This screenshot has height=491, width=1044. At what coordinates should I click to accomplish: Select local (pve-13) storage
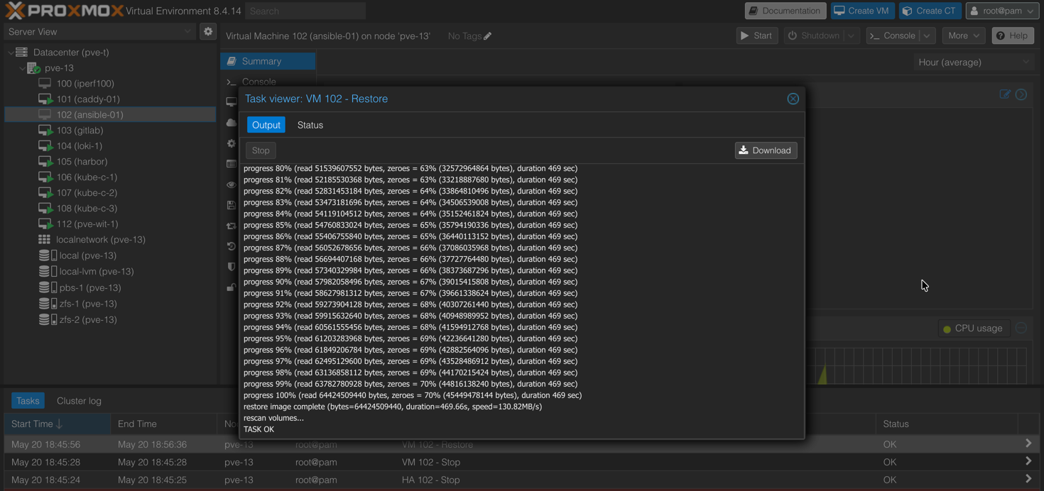pos(87,255)
